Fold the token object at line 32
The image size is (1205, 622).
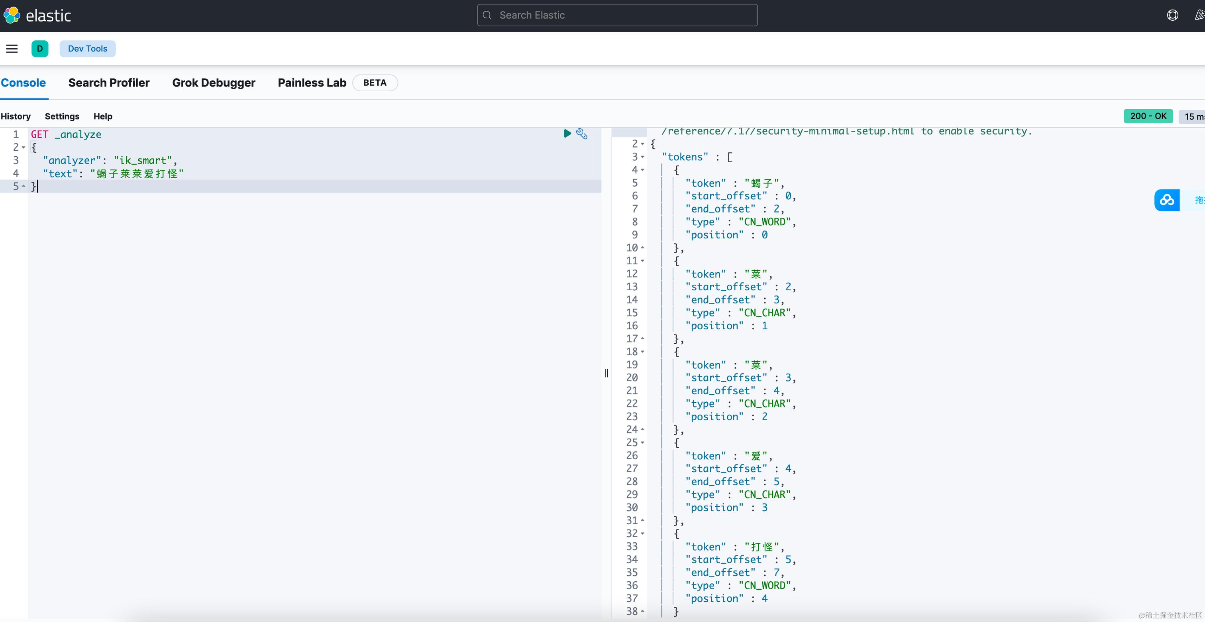point(642,533)
